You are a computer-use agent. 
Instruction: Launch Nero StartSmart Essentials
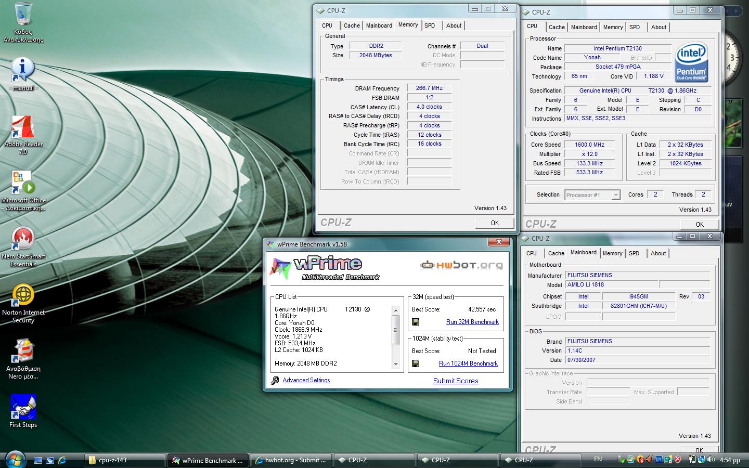tap(23, 247)
